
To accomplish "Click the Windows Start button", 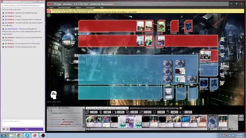I will (x=3, y=135).
